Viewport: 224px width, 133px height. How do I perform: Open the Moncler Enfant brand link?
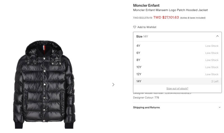146,5
